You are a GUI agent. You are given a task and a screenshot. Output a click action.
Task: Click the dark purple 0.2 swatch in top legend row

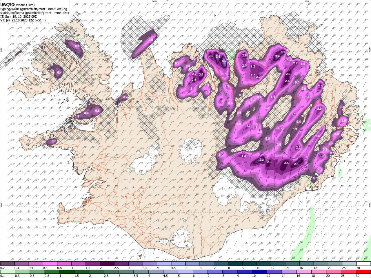[x=8, y=264]
